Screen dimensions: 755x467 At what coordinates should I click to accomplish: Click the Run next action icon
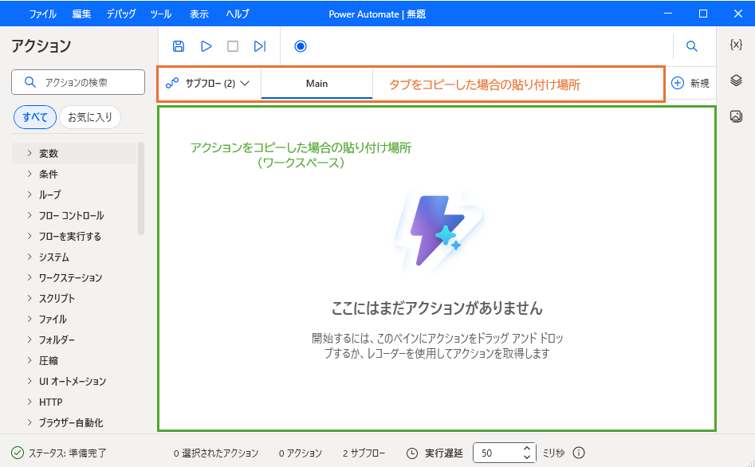260,46
